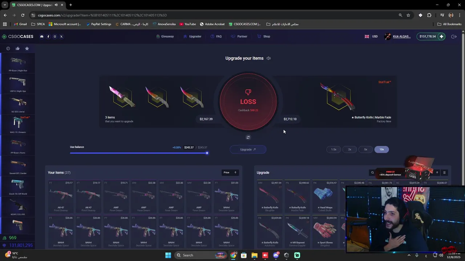Image resolution: width=465 pixels, height=261 pixels.
Task: Mute site sound with speaker icon
Action: pos(268,58)
